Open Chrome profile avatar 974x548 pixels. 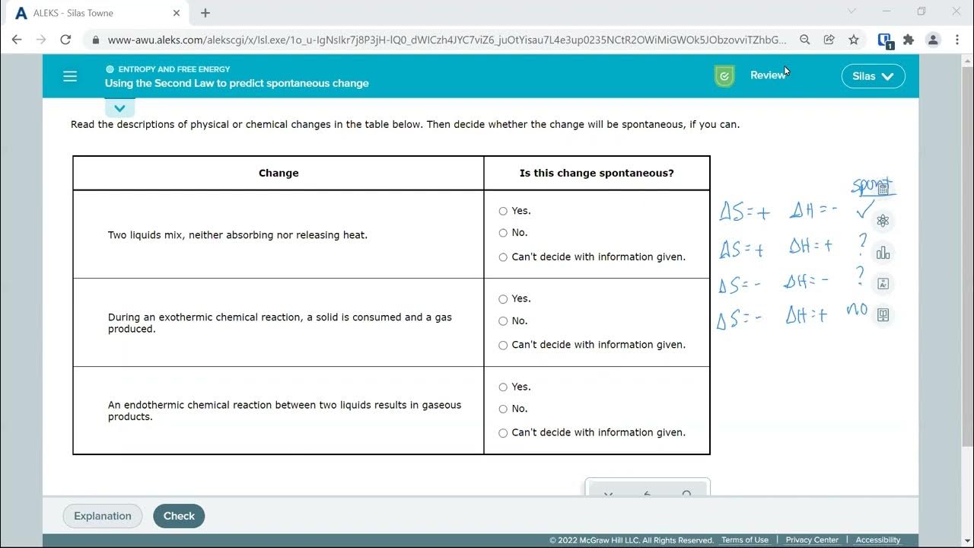933,40
